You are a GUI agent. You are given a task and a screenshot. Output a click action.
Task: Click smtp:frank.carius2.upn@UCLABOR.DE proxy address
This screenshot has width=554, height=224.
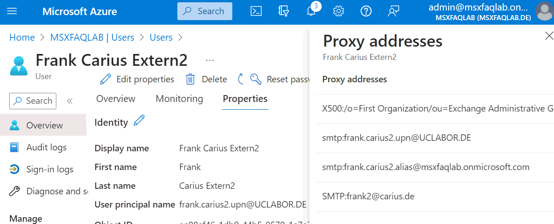pos(396,138)
